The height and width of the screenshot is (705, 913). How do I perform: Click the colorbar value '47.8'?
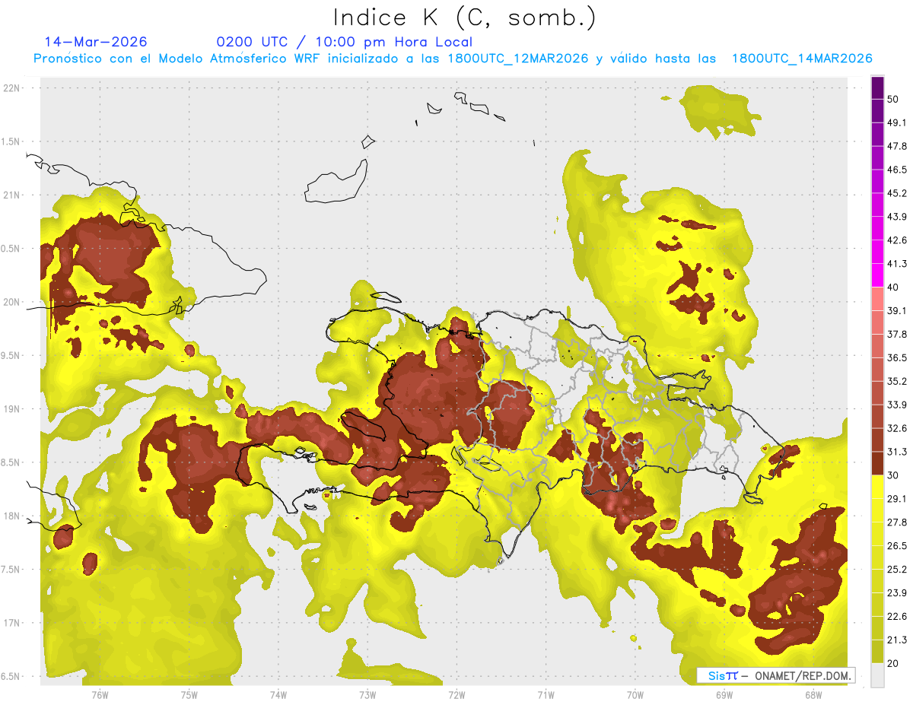tap(897, 146)
